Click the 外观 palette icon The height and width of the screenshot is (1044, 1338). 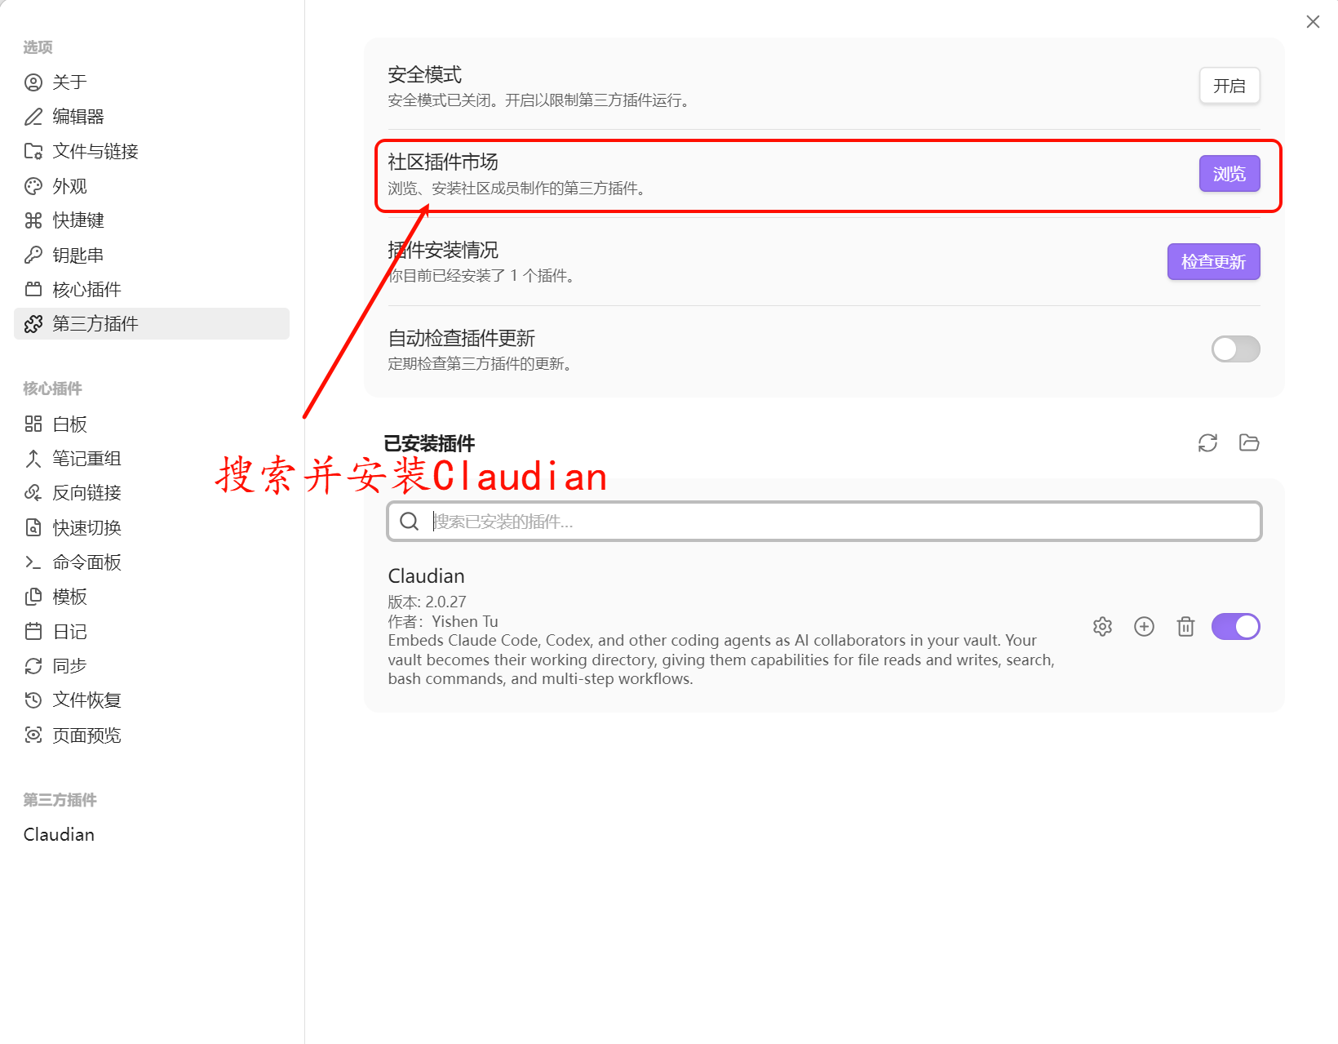click(33, 186)
